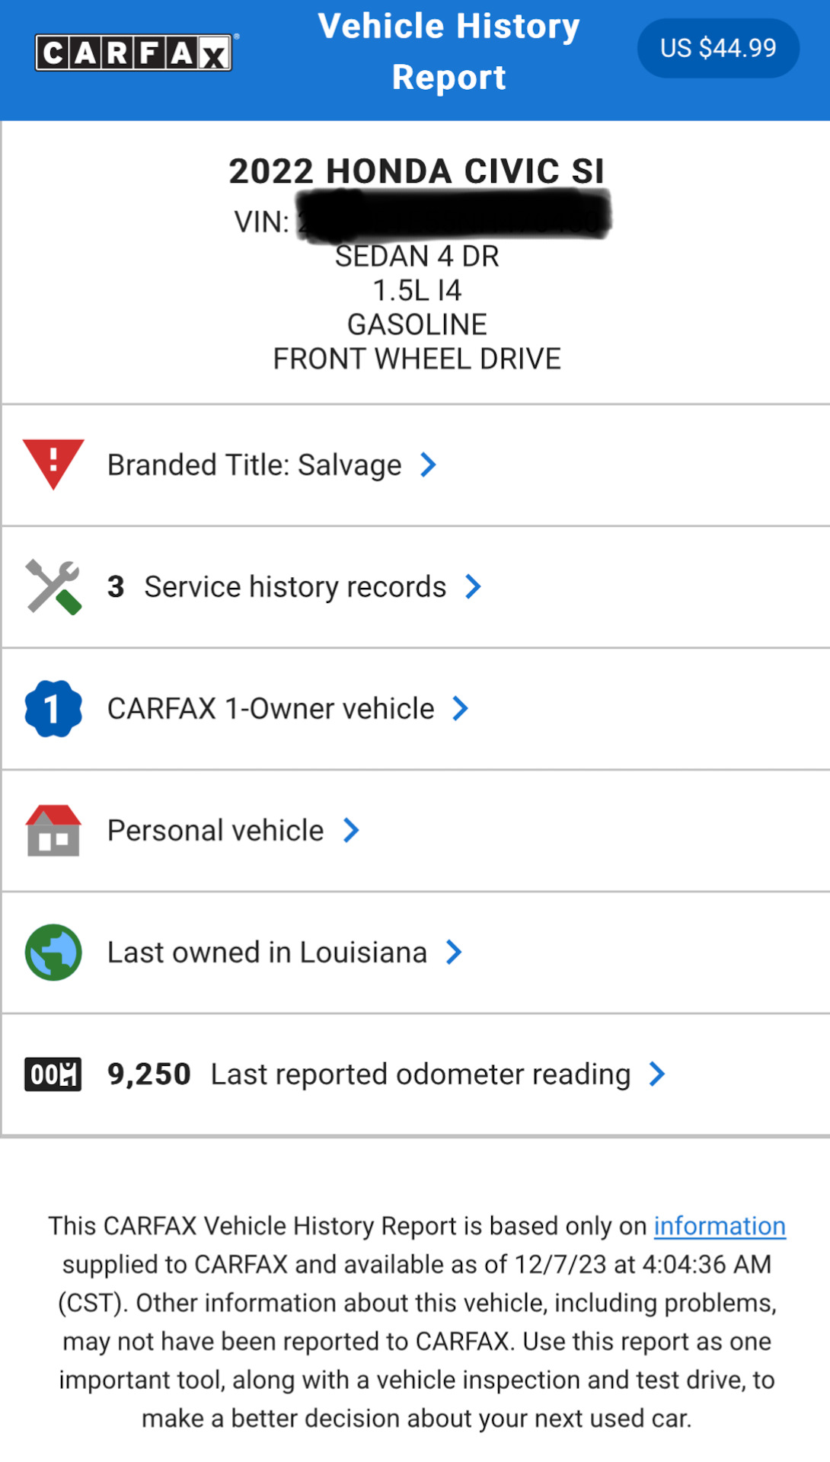Expand the Personal vehicle chevron arrow
This screenshot has width=830, height=1462.
351,830
